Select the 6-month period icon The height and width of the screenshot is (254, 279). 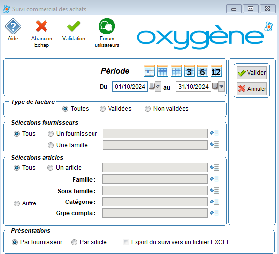[203, 71]
